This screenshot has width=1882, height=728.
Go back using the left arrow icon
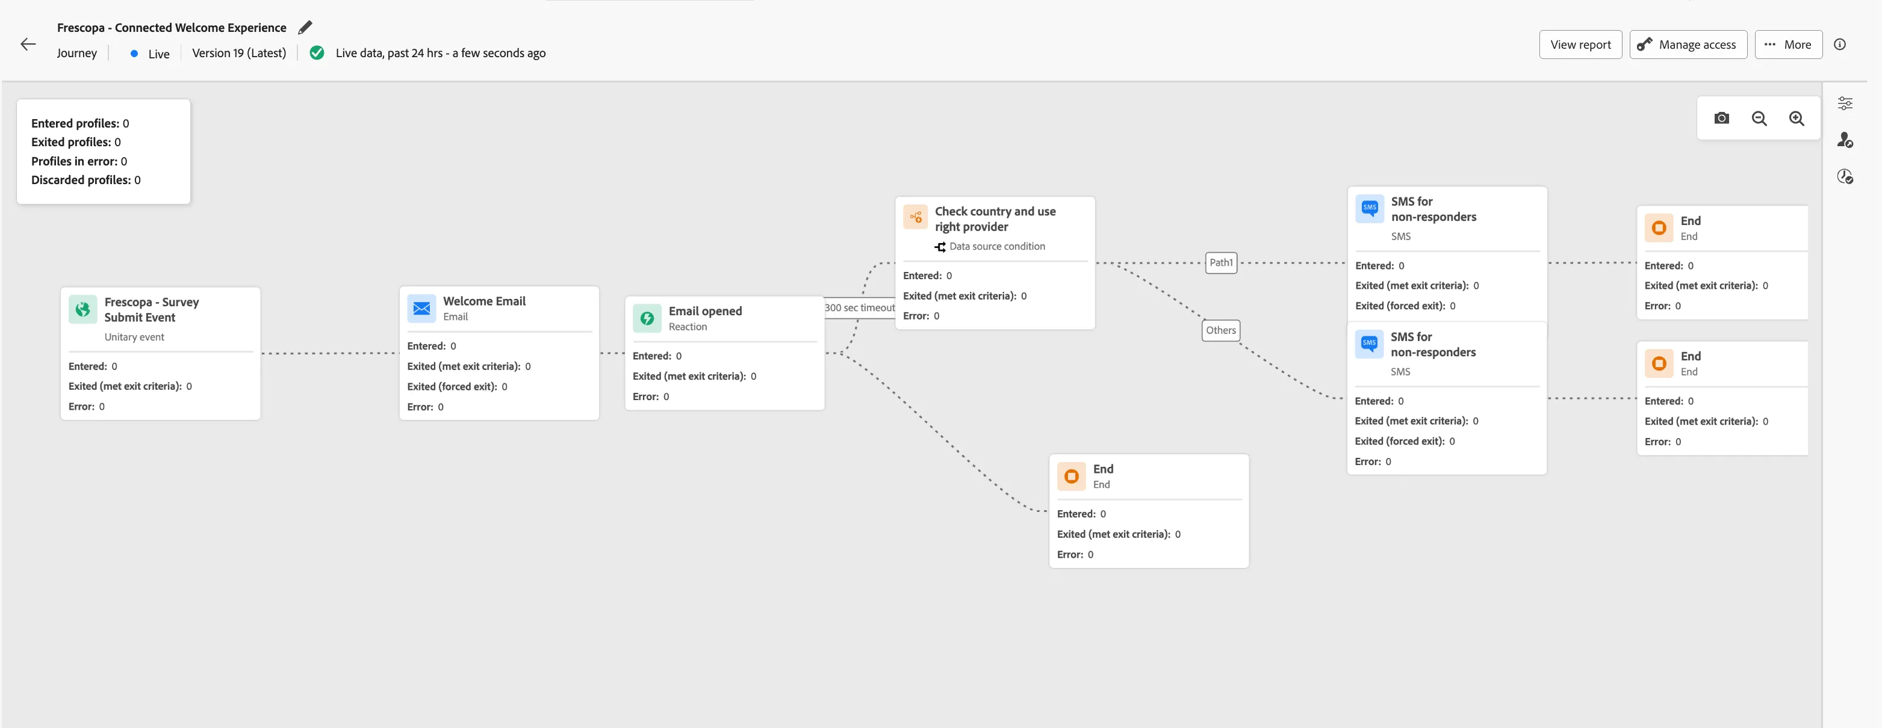click(x=28, y=45)
